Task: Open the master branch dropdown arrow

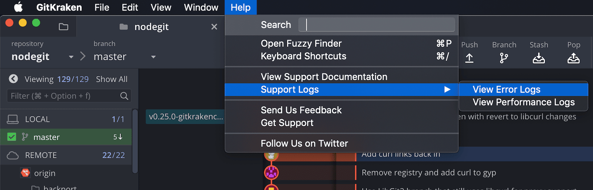Action: click(x=153, y=57)
